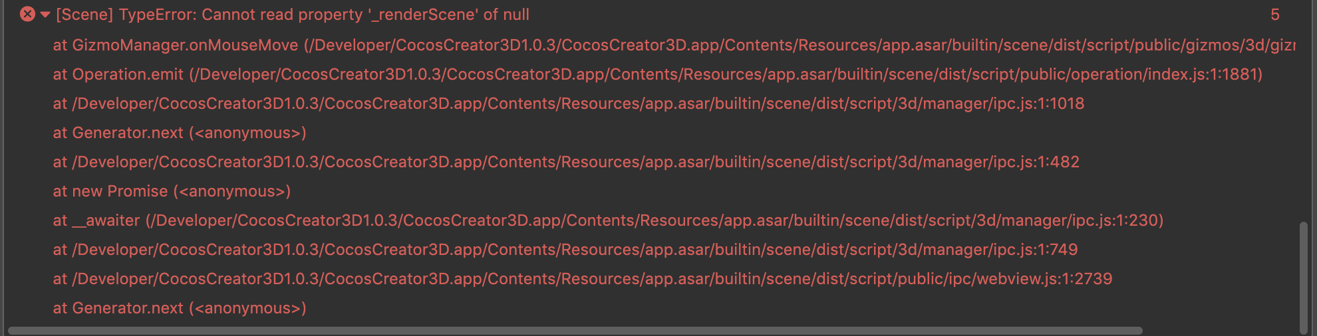Image resolution: width=1317 pixels, height=336 pixels.
Task: Select the last Generator.next stack line
Action: (180, 308)
